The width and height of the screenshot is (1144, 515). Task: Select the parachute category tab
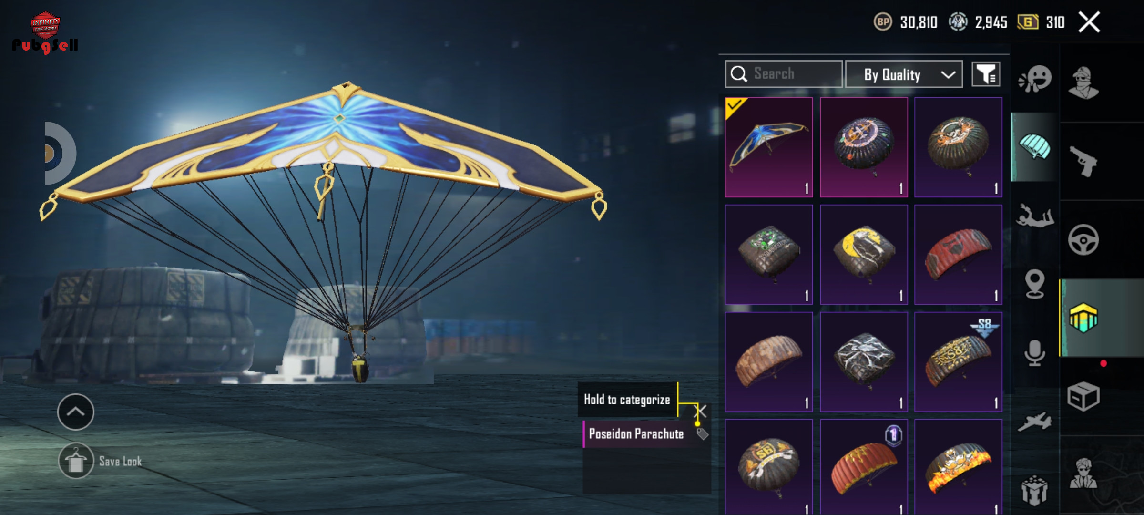[1034, 147]
